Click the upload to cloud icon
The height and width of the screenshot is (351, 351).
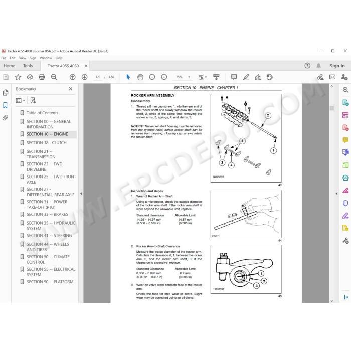30,77
